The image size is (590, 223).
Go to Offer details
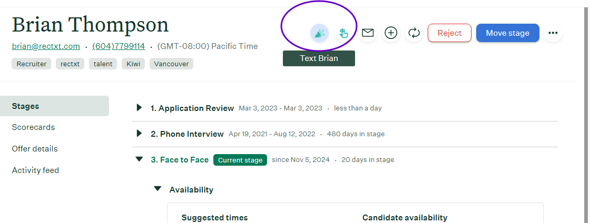click(35, 149)
